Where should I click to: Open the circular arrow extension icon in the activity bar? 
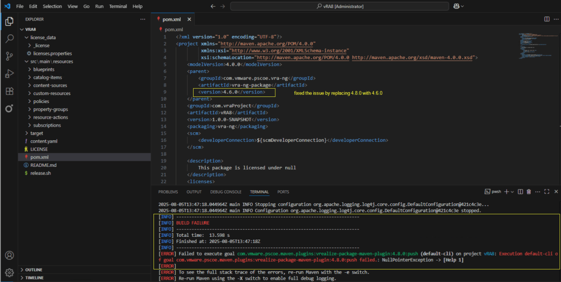[x=9, y=108]
